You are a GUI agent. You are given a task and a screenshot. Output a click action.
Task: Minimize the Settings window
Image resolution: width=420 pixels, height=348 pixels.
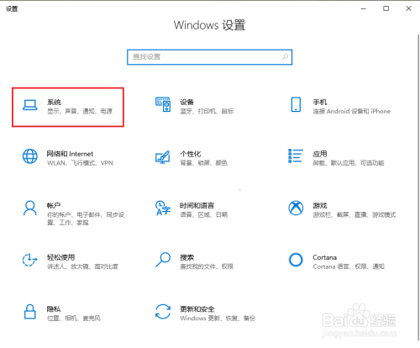[364, 8]
